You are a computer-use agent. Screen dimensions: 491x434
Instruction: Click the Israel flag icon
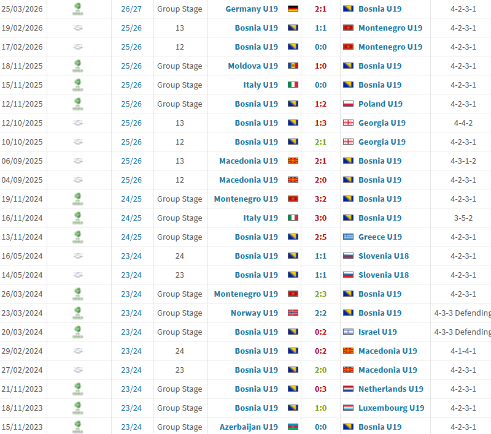(x=348, y=332)
